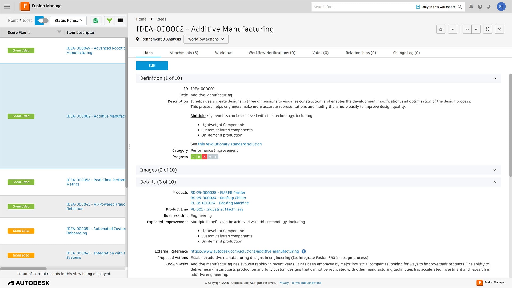
Task: Open the help question mark icon
Action: point(480,7)
